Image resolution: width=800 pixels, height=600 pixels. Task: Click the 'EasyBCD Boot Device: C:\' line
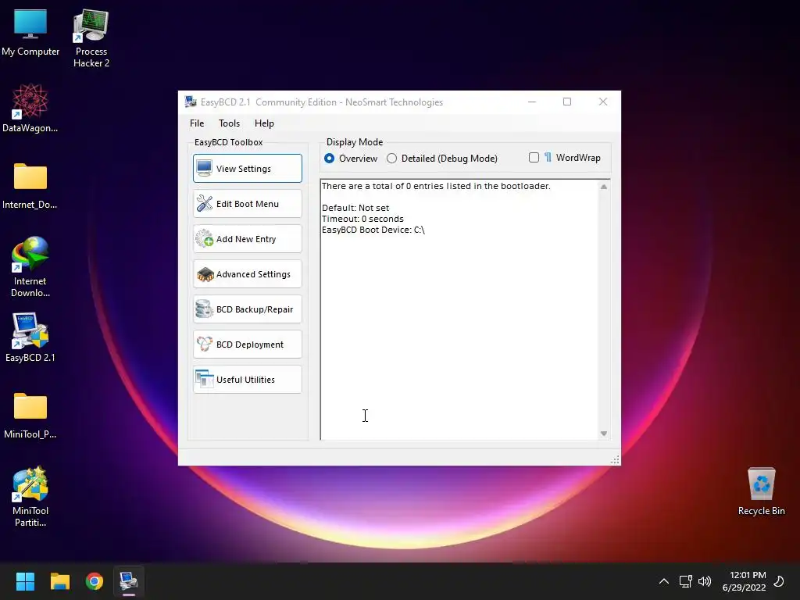(373, 230)
